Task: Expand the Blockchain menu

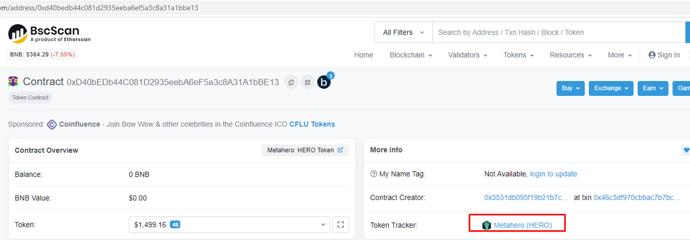Action: pos(411,55)
